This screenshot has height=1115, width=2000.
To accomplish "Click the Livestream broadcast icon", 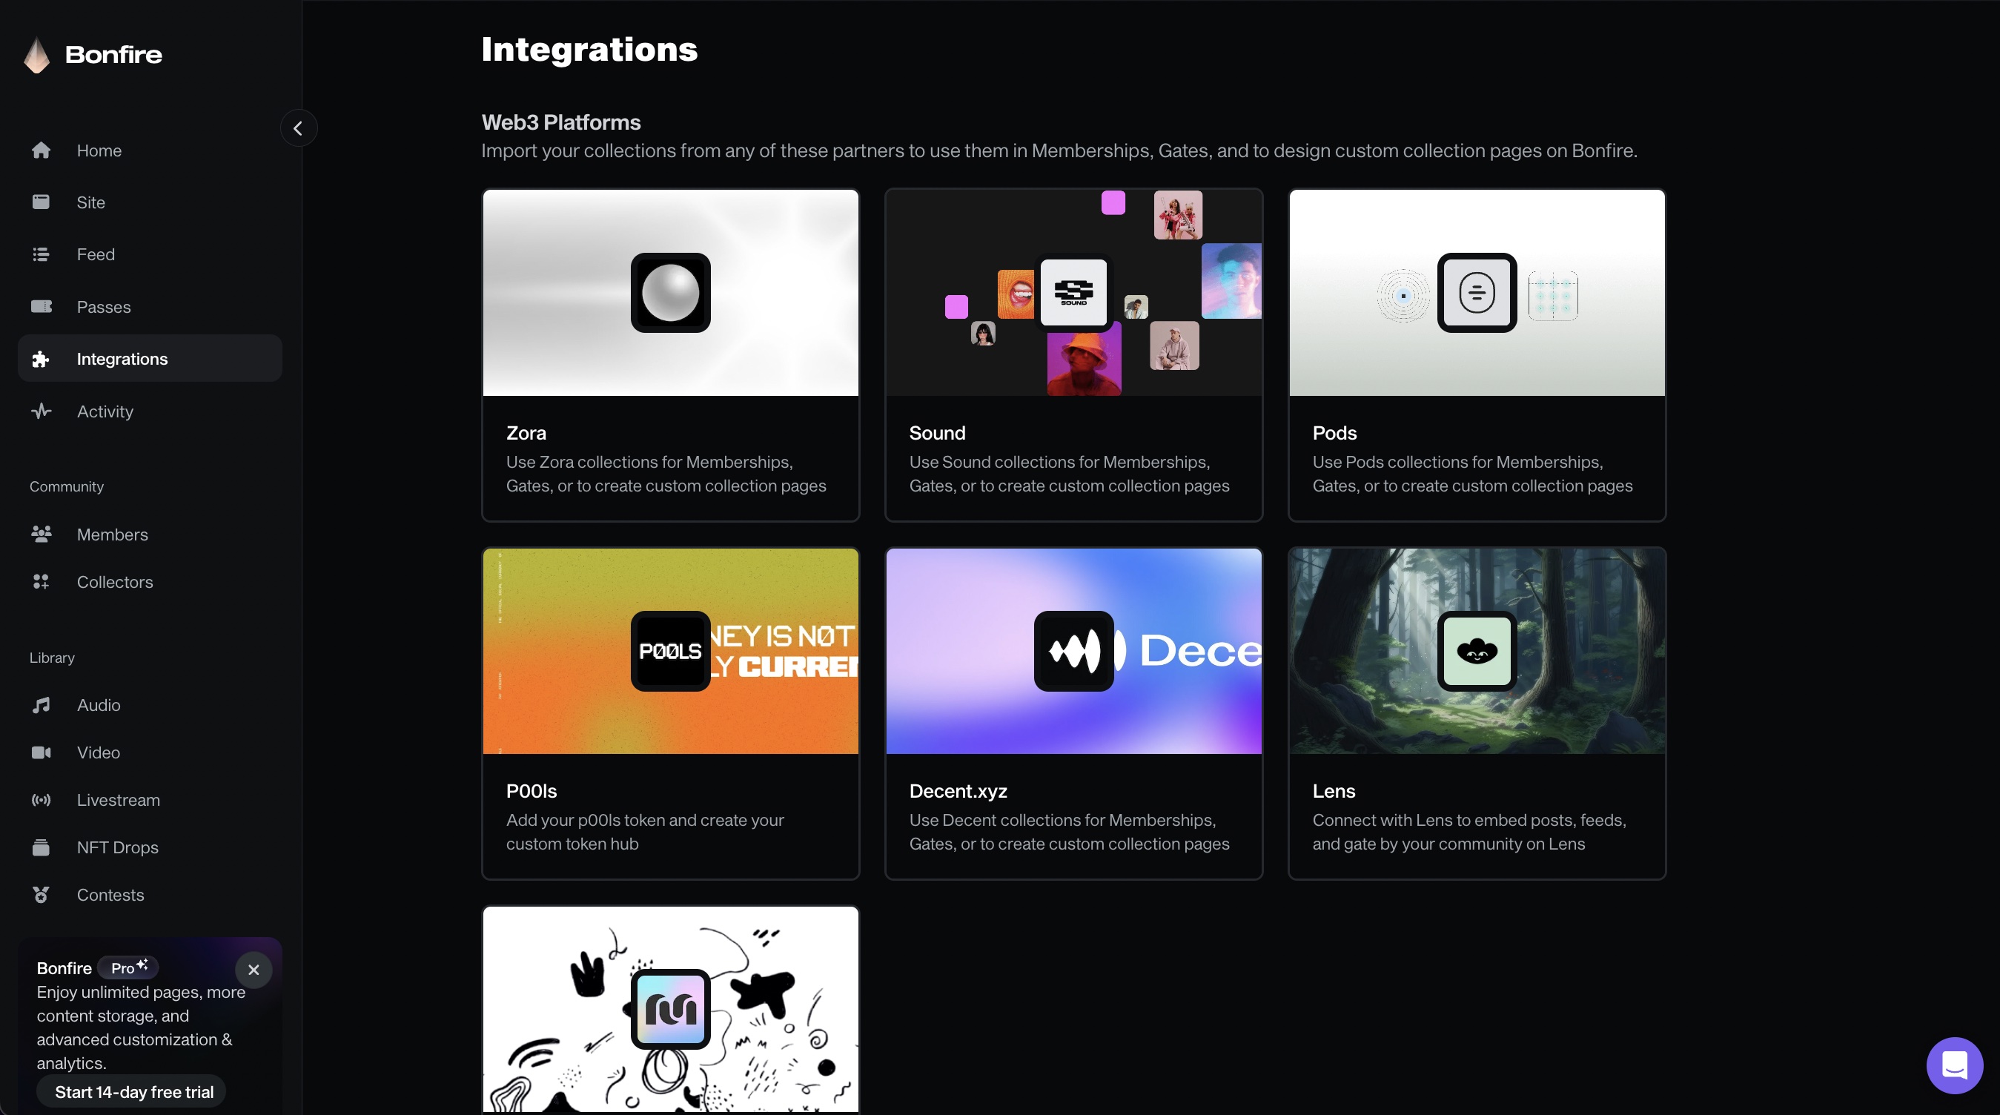I will tap(42, 799).
